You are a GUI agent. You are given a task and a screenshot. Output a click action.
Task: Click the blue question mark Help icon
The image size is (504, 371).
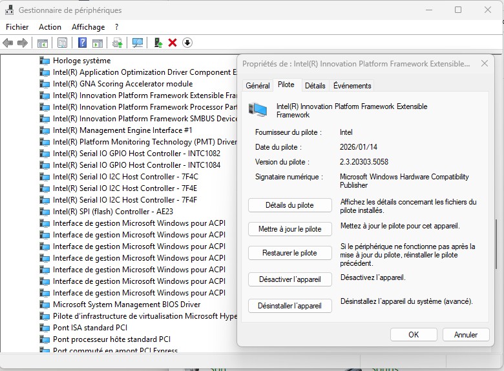(82, 43)
